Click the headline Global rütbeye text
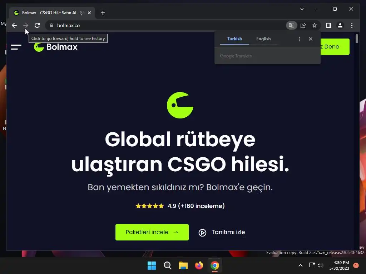366x274 pixels. tap(180, 139)
